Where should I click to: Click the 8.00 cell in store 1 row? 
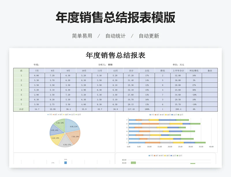click(x=37, y=75)
